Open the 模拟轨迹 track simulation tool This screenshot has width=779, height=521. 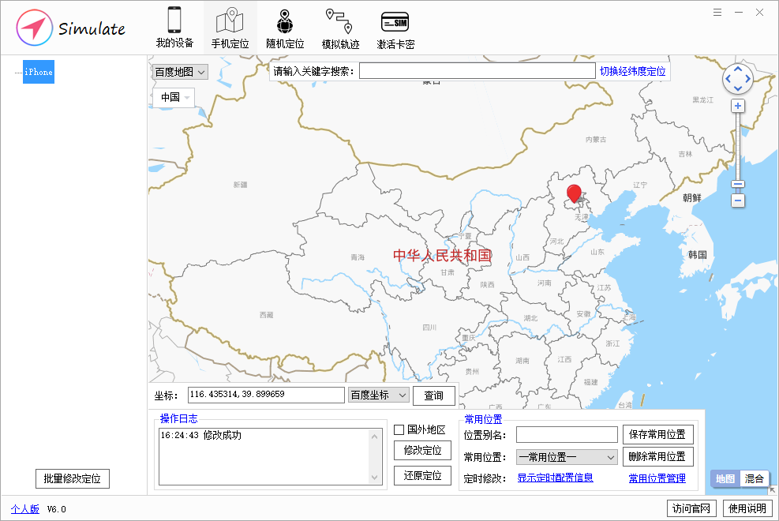click(339, 28)
